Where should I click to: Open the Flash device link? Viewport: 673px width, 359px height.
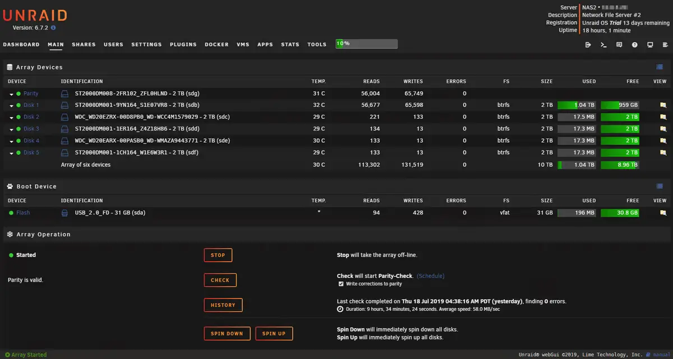point(23,213)
